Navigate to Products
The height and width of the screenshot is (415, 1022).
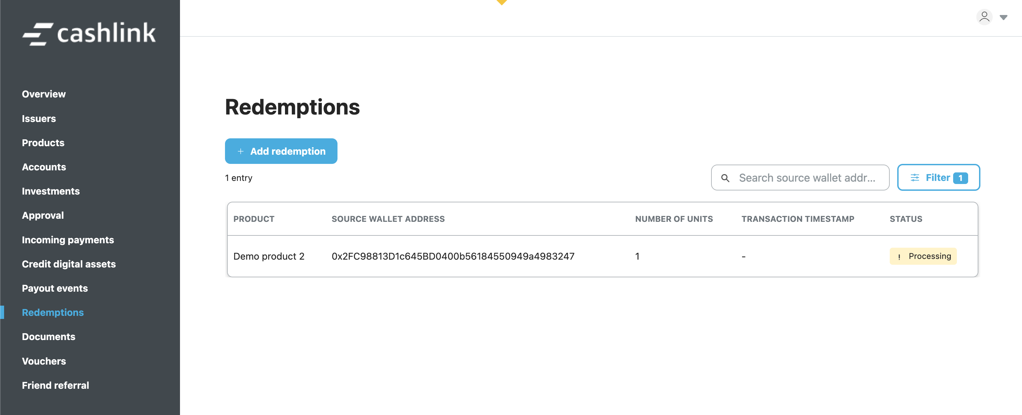point(43,143)
